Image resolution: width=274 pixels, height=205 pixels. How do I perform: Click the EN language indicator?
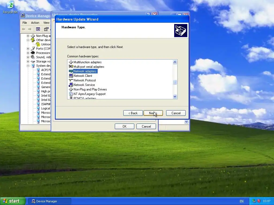242,201
